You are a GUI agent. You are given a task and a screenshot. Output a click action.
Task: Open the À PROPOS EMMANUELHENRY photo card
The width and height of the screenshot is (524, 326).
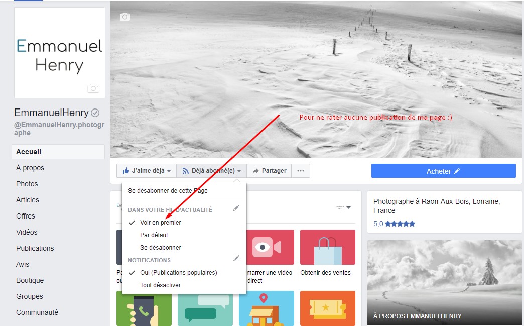click(445, 282)
